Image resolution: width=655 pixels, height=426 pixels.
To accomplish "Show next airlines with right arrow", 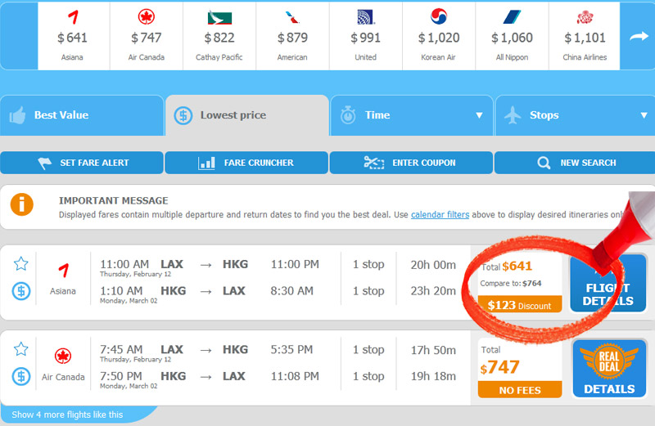I will tap(639, 37).
